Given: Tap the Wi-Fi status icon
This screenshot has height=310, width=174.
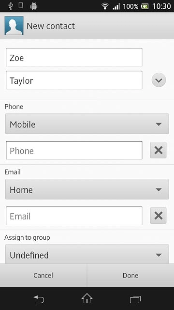Looking at the screenshot, I should pos(105,6).
